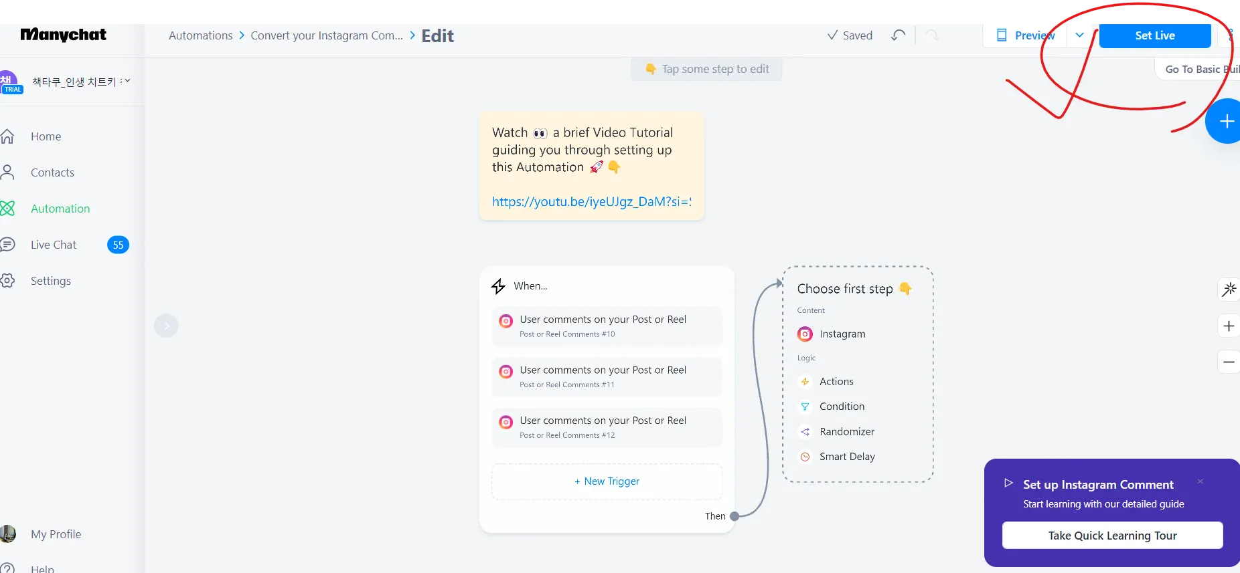Expand the sidebar with the arrow button

click(x=166, y=326)
